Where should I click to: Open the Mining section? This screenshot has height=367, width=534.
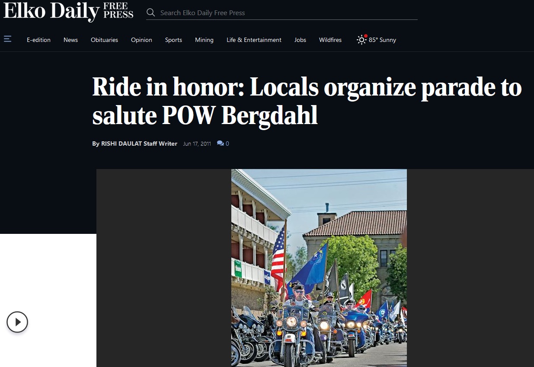click(x=204, y=40)
